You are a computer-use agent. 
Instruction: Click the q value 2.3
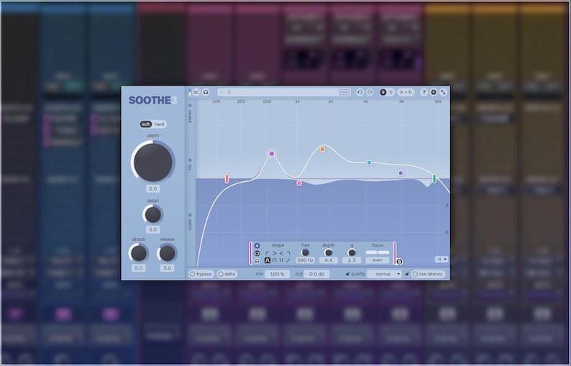tap(352, 260)
